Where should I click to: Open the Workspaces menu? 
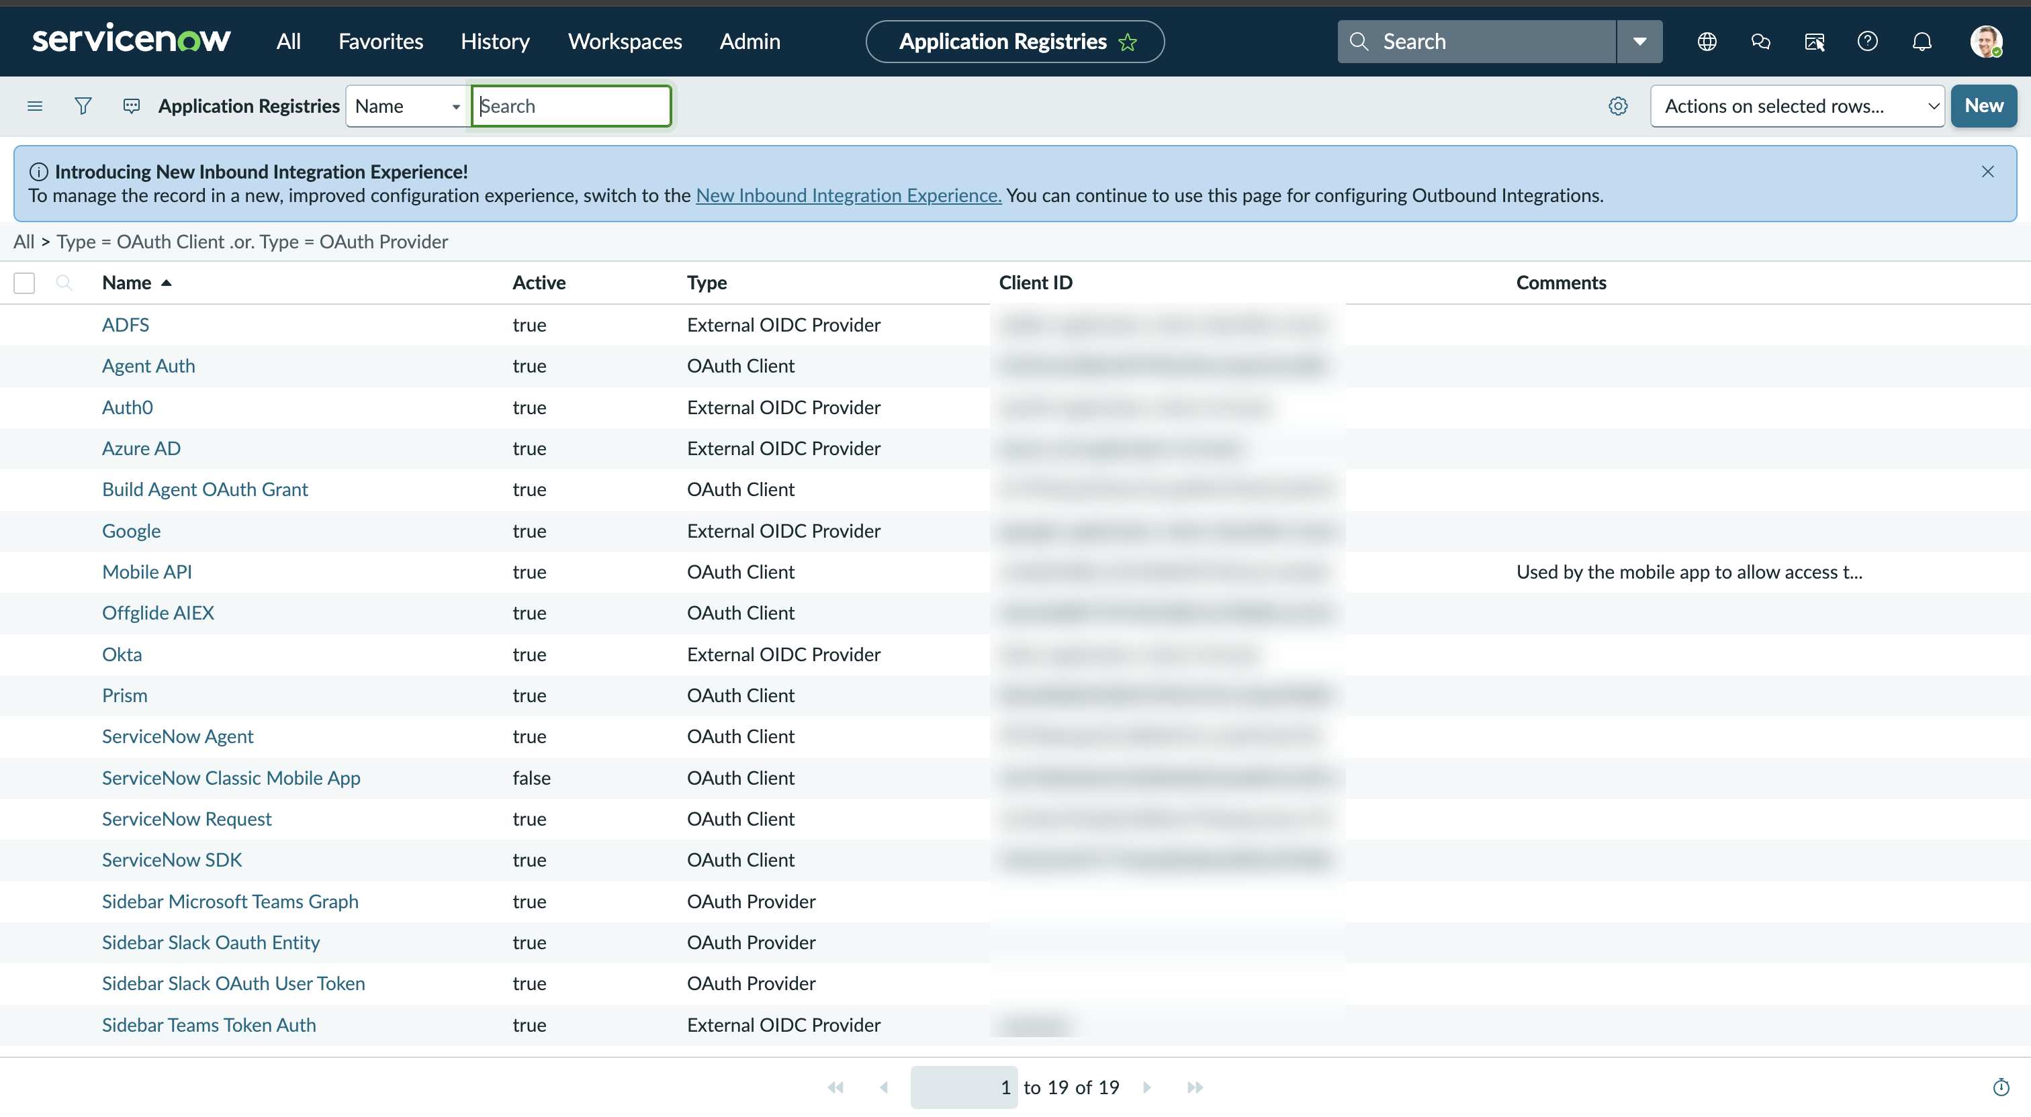625,41
